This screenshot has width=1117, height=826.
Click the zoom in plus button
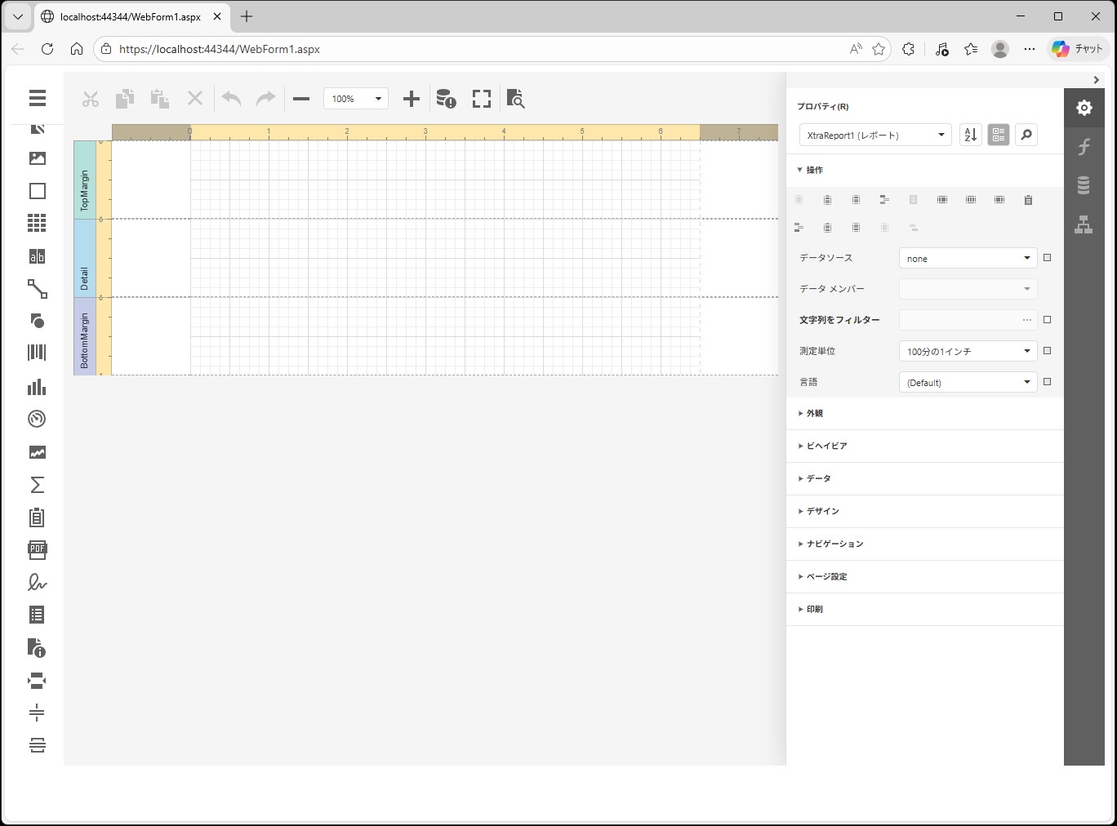point(412,99)
